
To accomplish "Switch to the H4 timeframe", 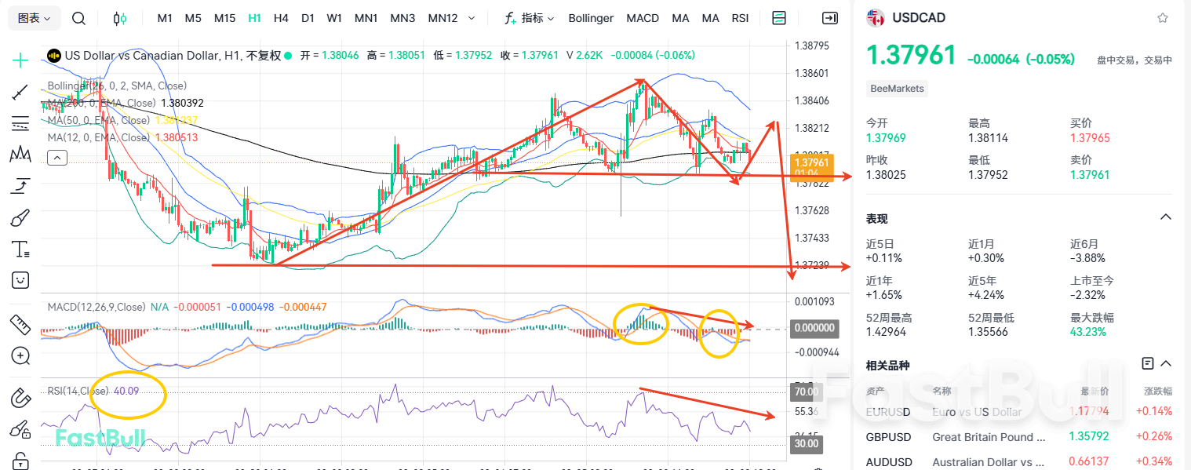I will click(281, 17).
